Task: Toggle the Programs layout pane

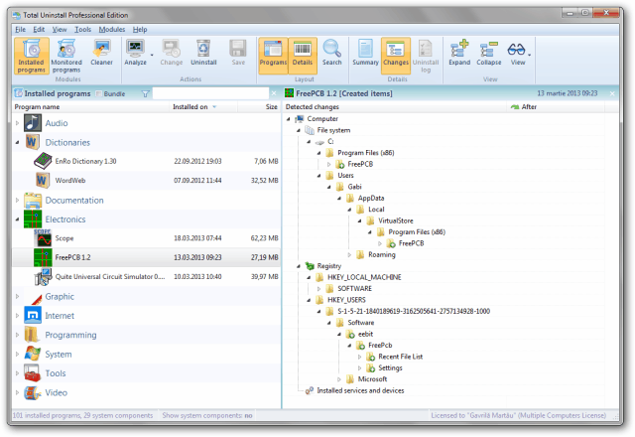Action: 273,53
